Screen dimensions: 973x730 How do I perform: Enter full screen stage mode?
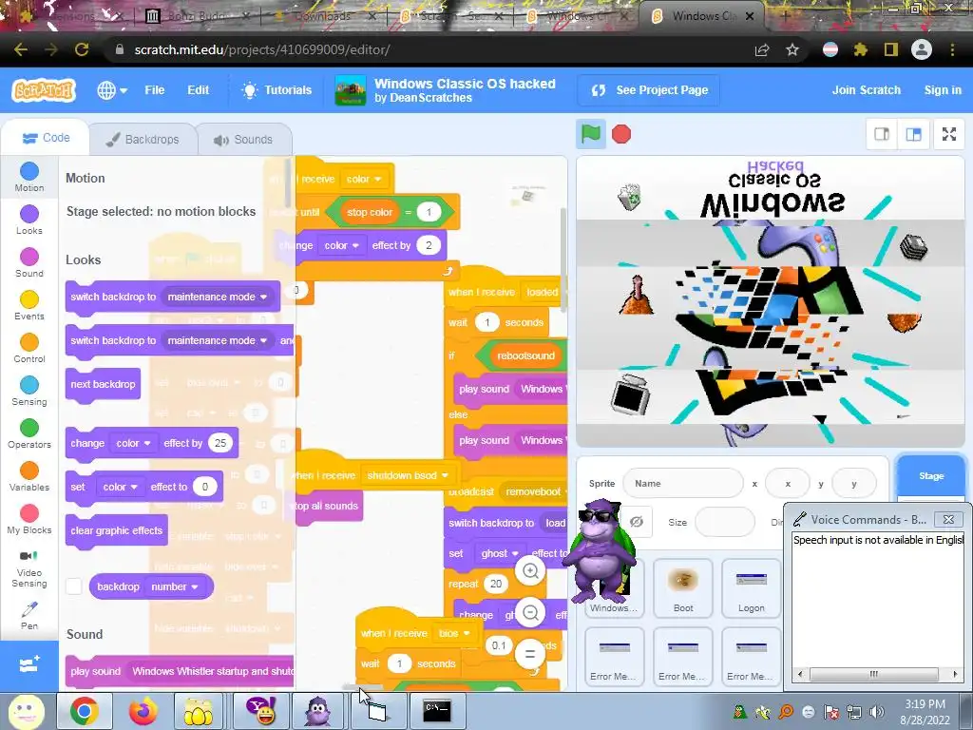[949, 134]
